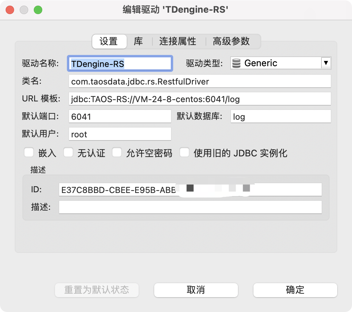Switch to the 库 tab
The height and width of the screenshot is (312, 352).
[x=139, y=41]
